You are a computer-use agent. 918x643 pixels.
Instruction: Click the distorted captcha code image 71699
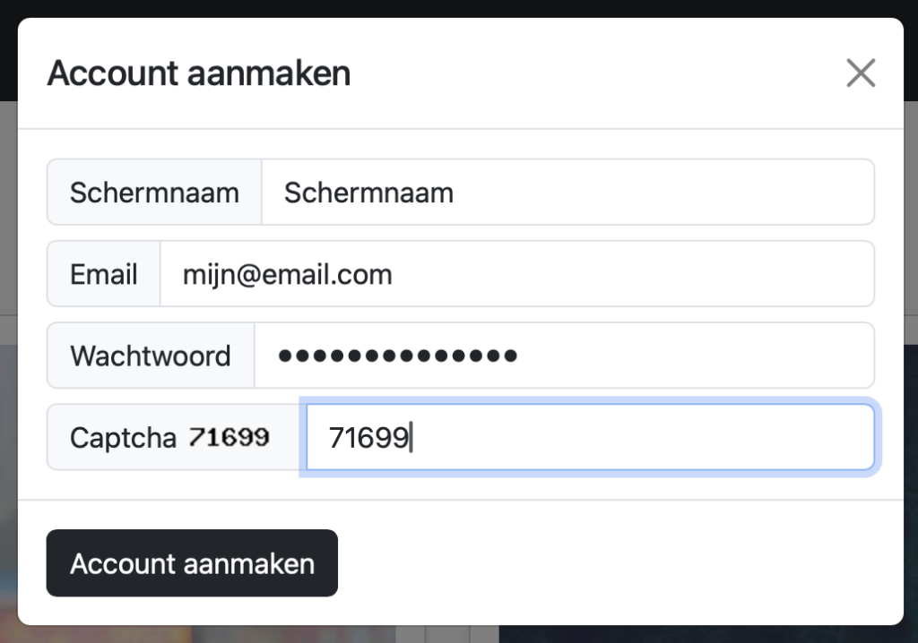(229, 438)
